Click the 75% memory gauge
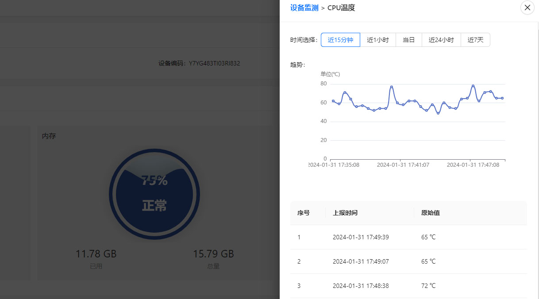 [x=154, y=194]
